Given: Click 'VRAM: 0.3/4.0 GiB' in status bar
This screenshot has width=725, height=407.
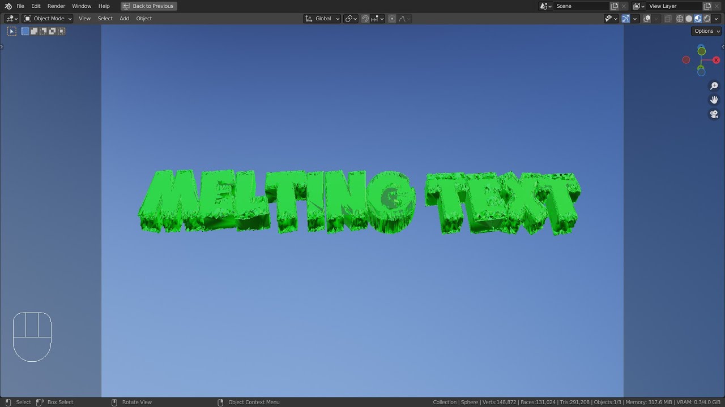Looking at the screenshot, I should (699, 402).
